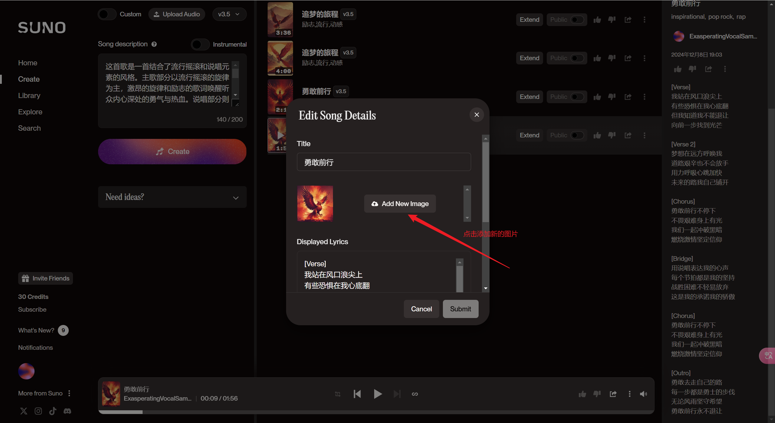Submit the edited song details
The height and width of the screenshot is (423, 775).
pyautogui.click(x=460, y=309)
